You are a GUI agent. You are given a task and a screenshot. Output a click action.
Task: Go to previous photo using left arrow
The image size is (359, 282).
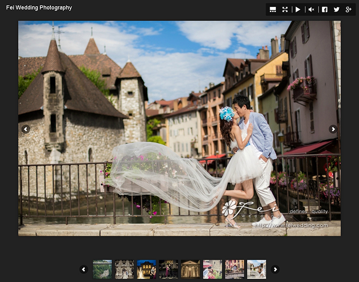pyautogui.click(x=25, y=129)
